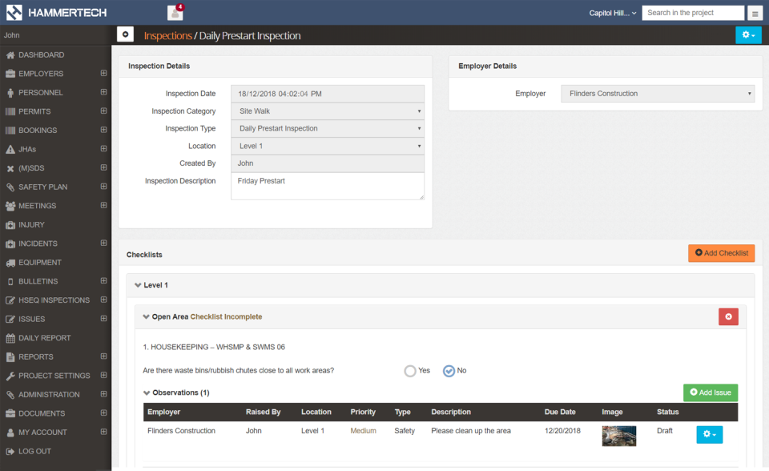
Task: Click the user name John in sidebar
Action: [12, 35]
